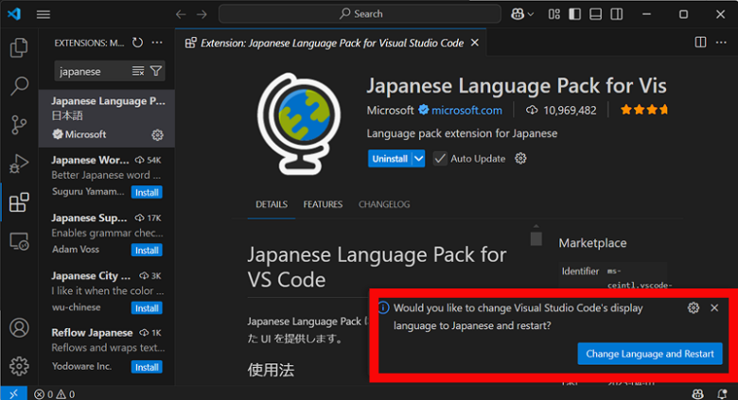
Task: Open the notifications bell in status bar
Action: [x=722, y=394]
